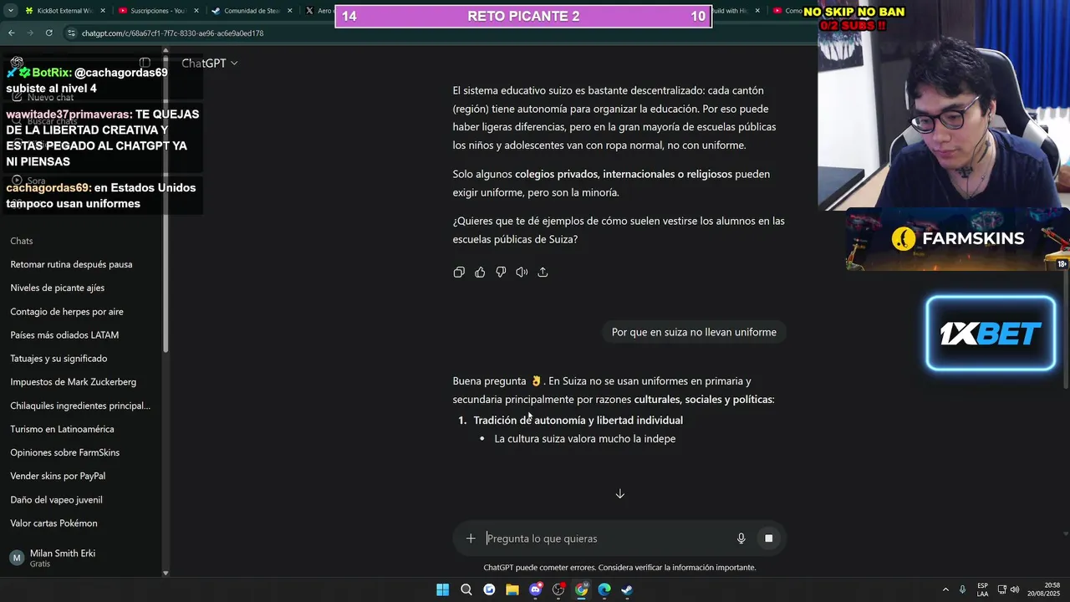The height and width of the screenshot is (602, 1070).
Task: Click the sidebar scroll-down arrow
Action: (x=166, y=573)
